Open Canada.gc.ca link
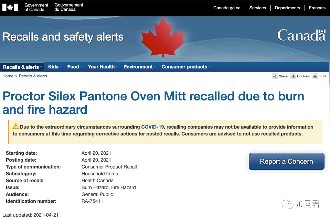This screenshot has height=218, width=330. pos(227,8)
